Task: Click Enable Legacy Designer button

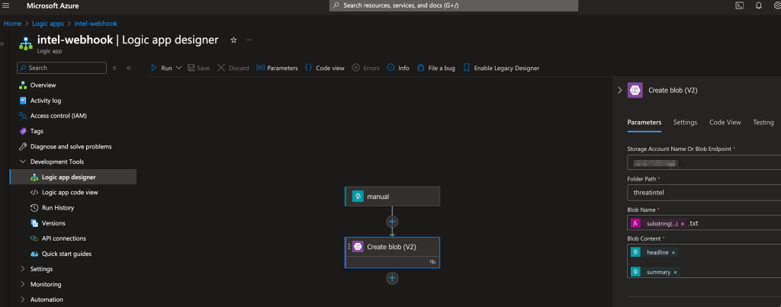Action: coord(501,68)
